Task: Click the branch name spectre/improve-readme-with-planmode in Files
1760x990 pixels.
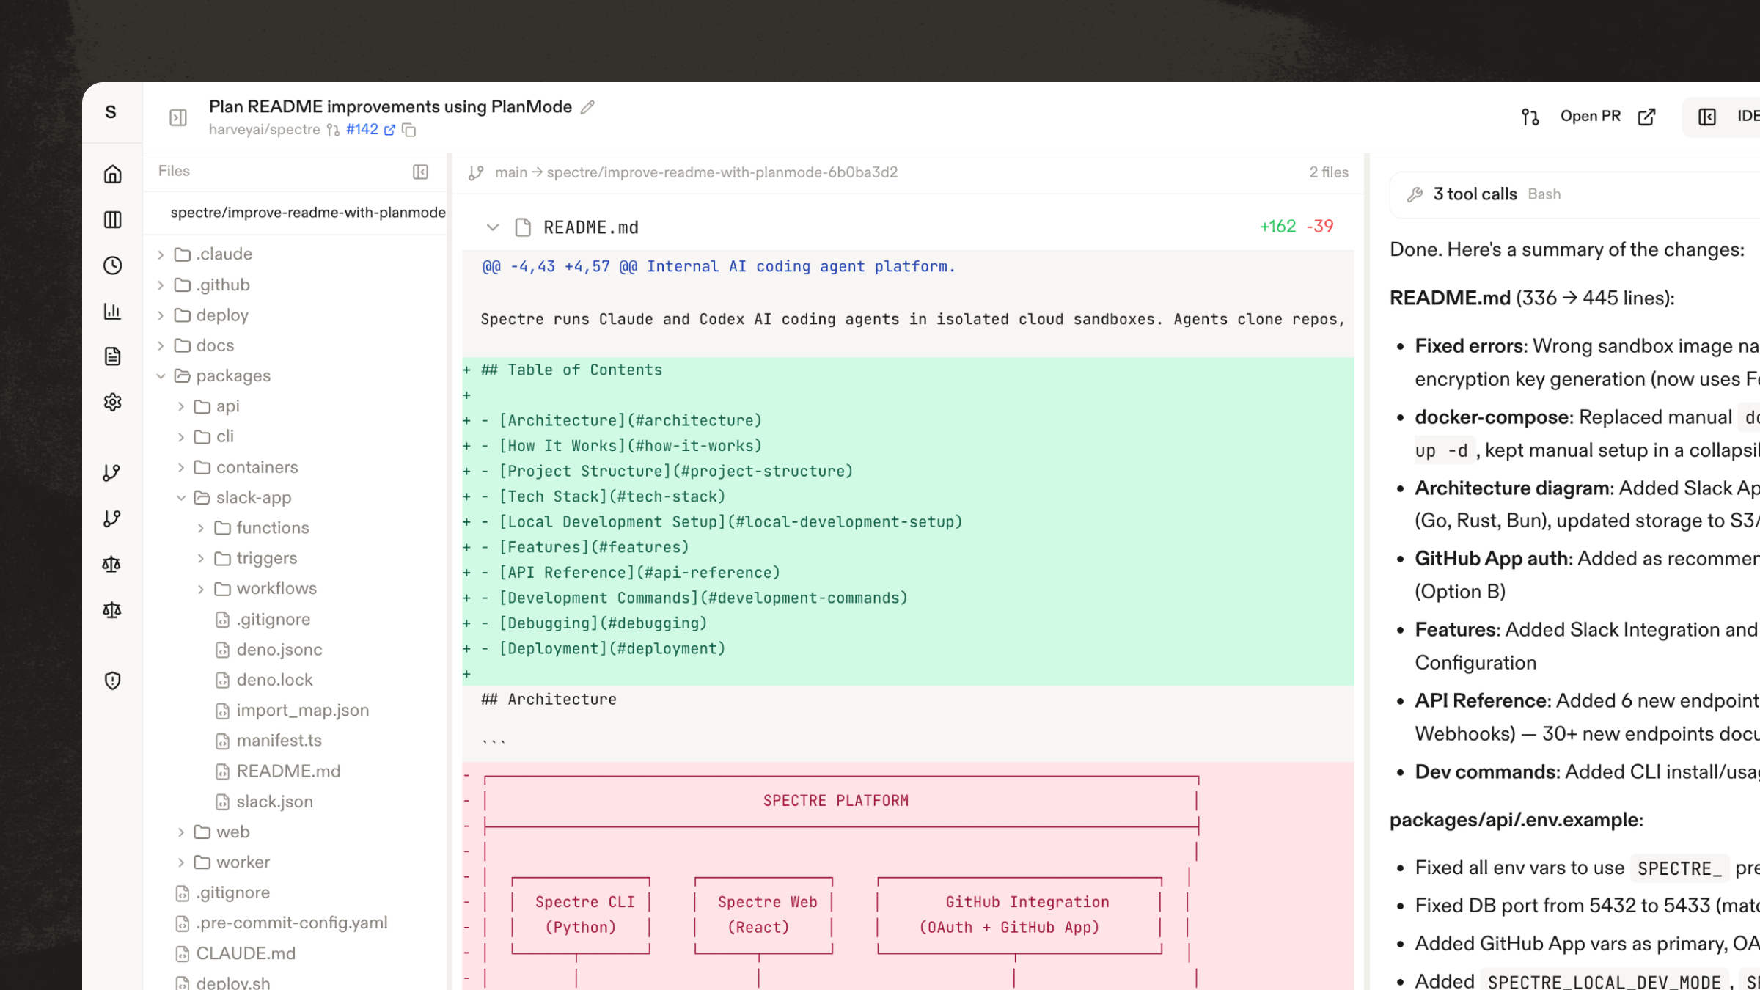Action: pyautogui.click(x=308, y=213)
